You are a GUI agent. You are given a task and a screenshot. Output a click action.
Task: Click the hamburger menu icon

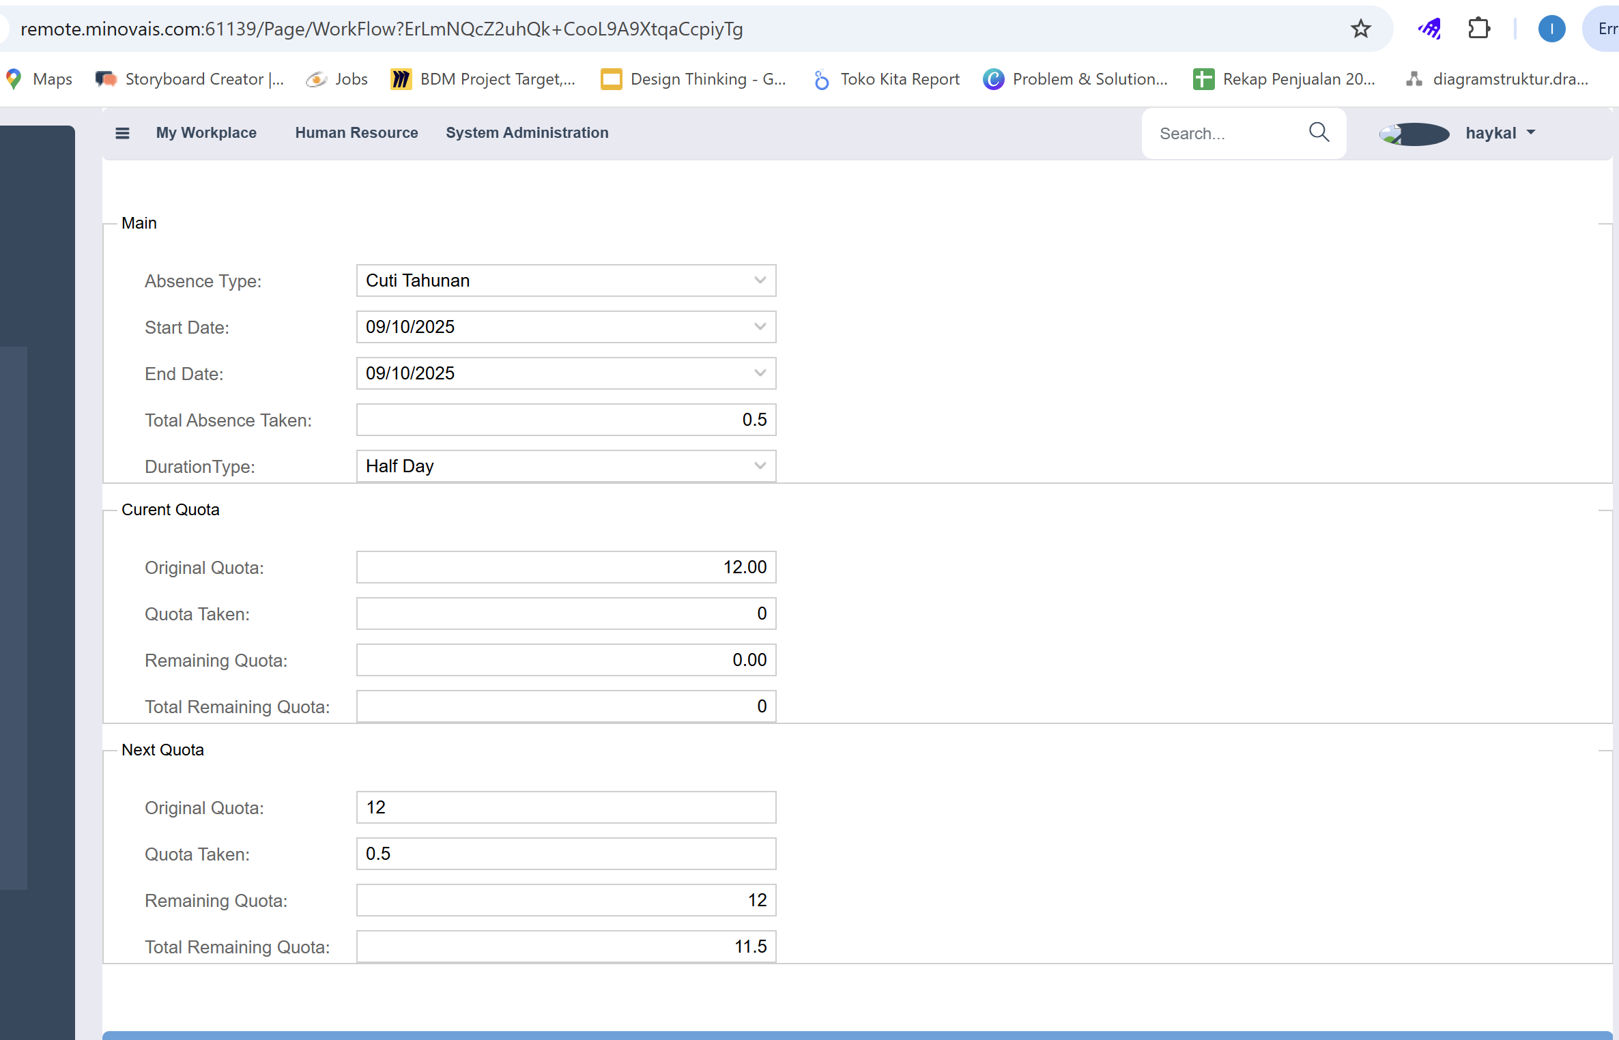pos(122,133)
